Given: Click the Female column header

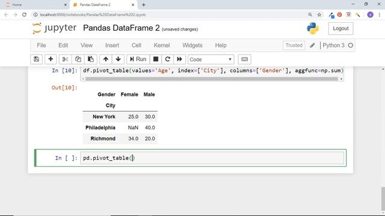Looking at the screenshot, I should 129,95.
